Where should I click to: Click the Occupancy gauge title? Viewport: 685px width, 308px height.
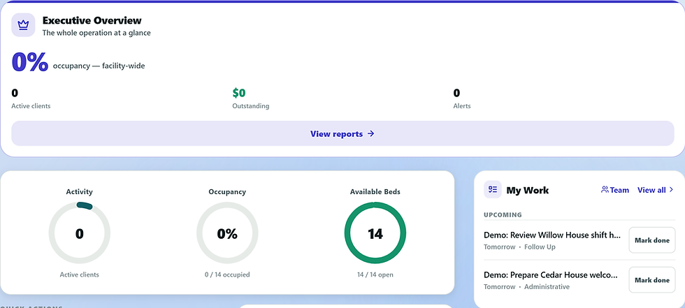click(227, 191)
